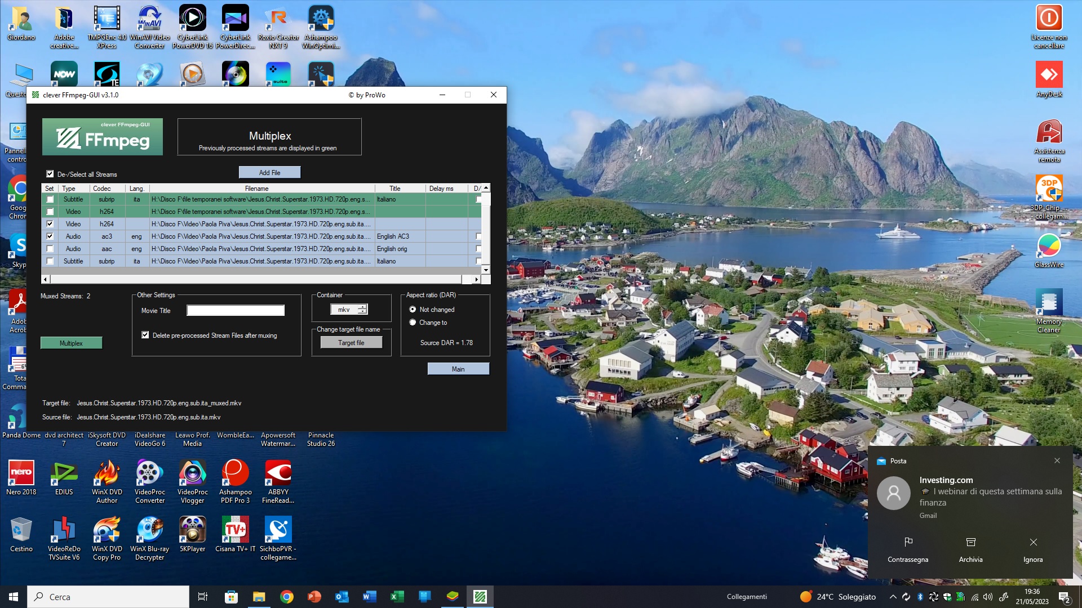Check the aac audio stream row
This screenshot has height=608, width=1082.
50,249
